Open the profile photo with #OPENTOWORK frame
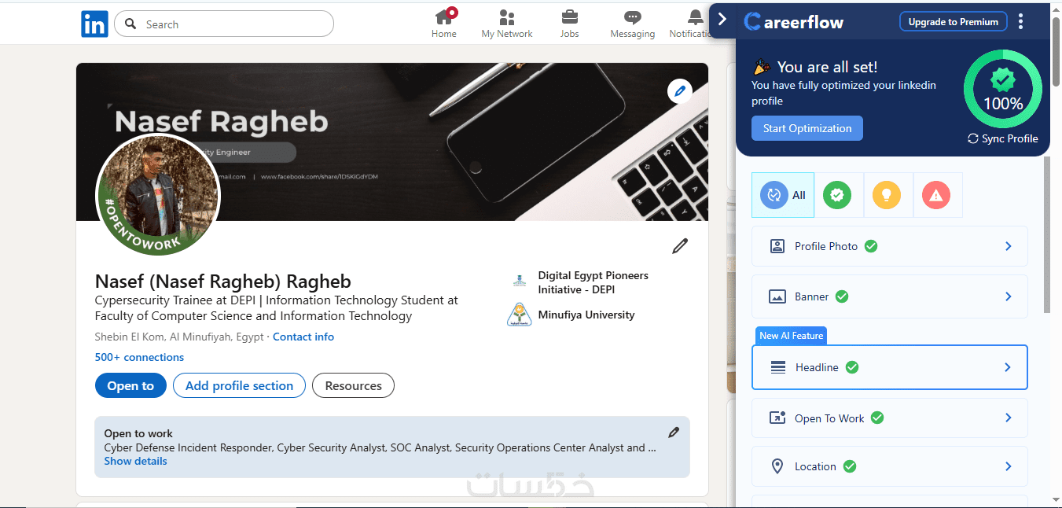The image size is (1062, 508). [x=157, y=195]
